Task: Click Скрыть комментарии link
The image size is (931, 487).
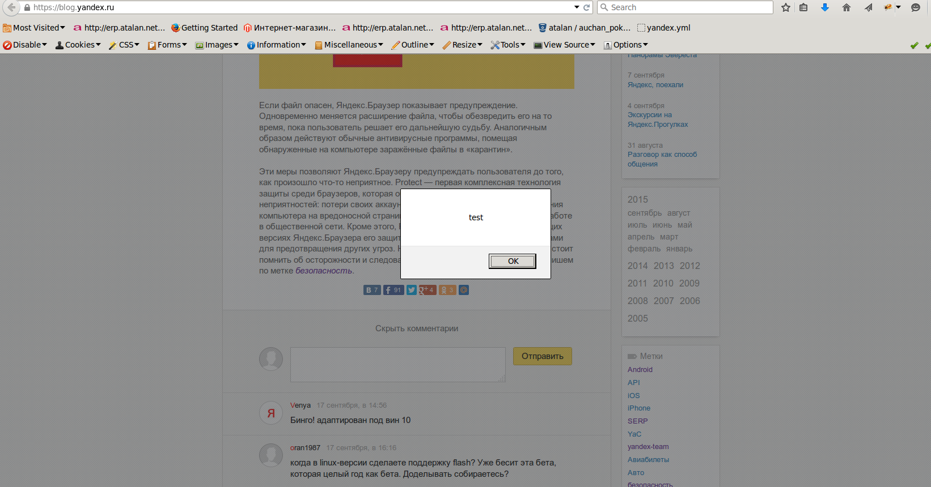Action: pyautogui.click(x=417, y=328)
